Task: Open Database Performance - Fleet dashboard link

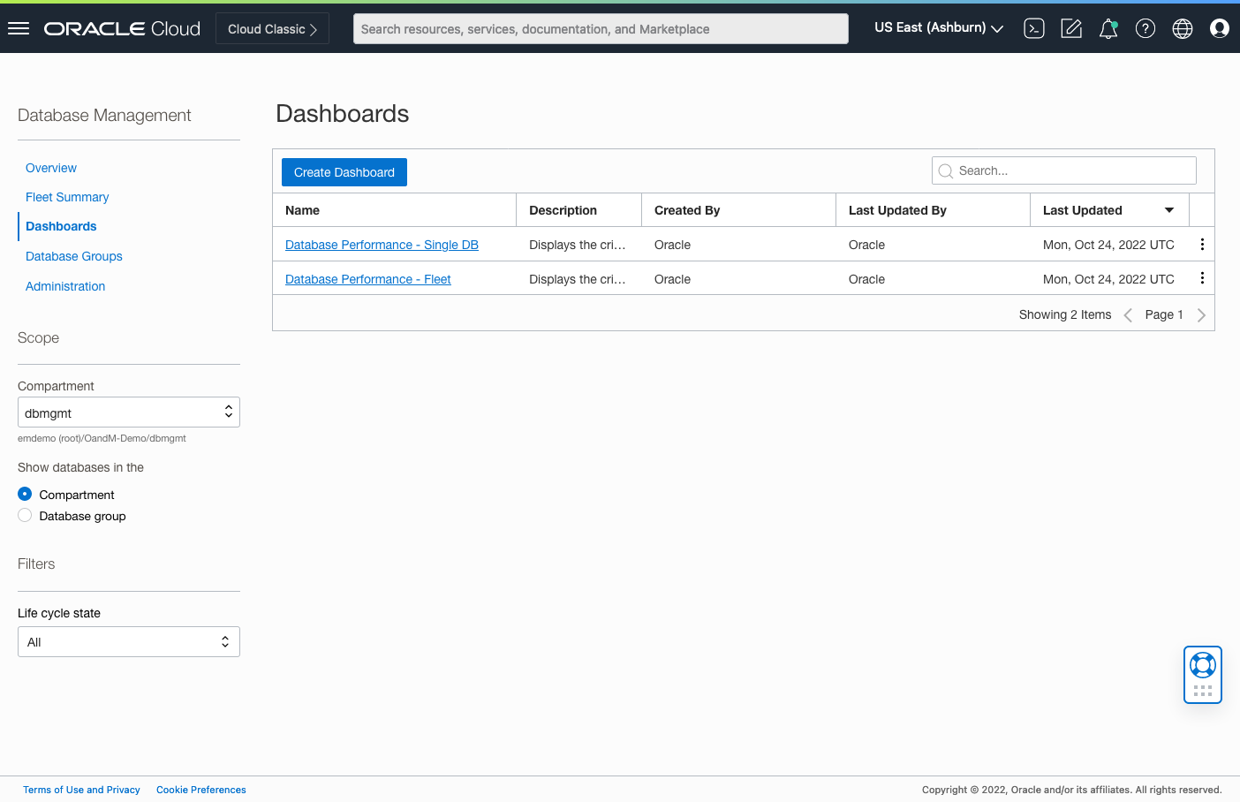Action: pos(367,279)
